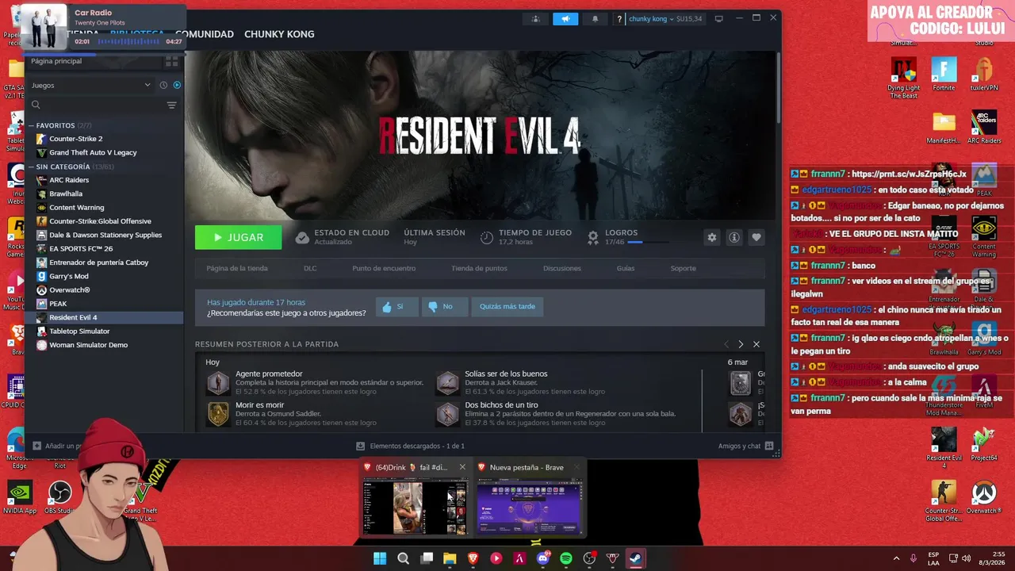Viewport: 1015px width, 571px height.
Task: Add Resident Evil 4 to favorites with heart icon
Action: pyautogui.click(x=756, y=237)
